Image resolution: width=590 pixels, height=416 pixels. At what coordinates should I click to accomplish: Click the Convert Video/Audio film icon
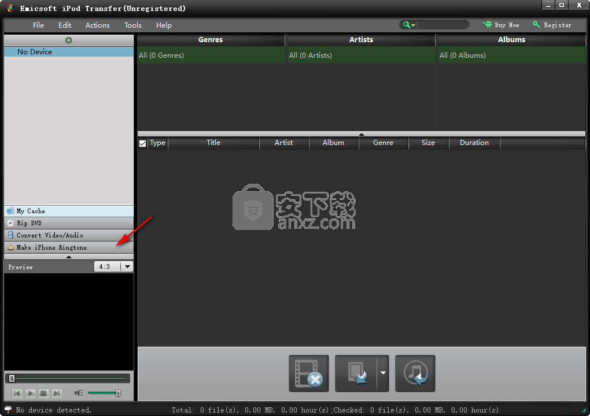10,235
